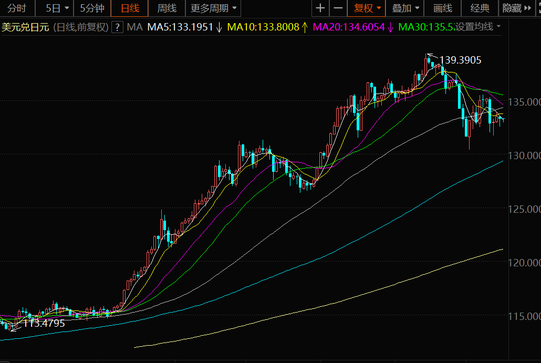Click the minus zoom-out icon
The width and height of the screenshot is (541, 363).
[x=338, y=8]
